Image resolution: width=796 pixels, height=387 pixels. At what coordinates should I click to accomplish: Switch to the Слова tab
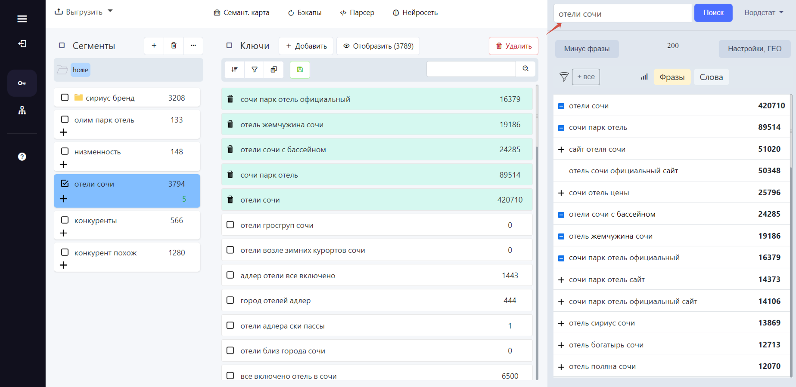click(711, 77)
